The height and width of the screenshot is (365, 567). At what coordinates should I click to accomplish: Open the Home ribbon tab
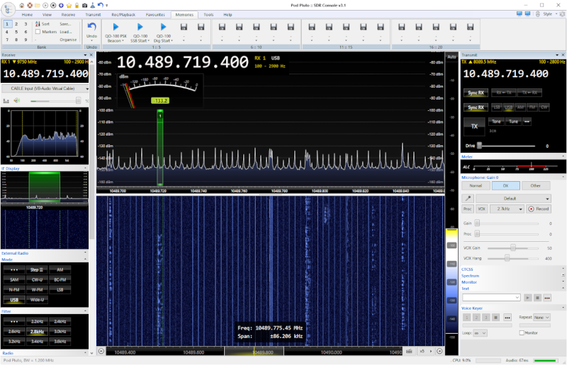tap(27, 15)
